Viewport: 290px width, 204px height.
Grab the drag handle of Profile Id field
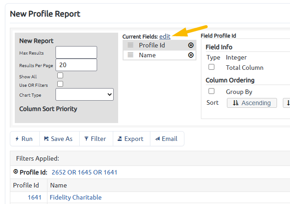click(x=130, y=45)
